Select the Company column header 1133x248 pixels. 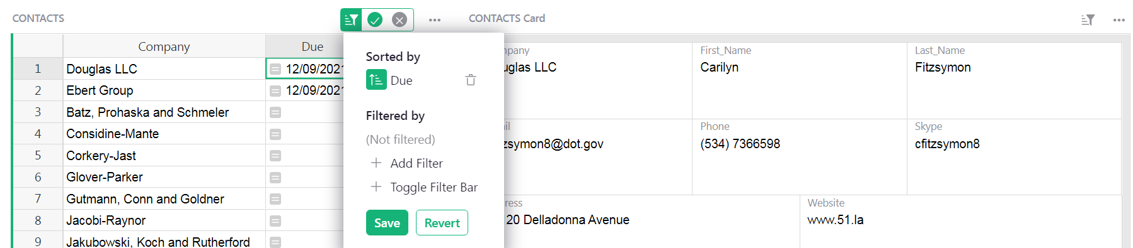click(x=164, y=46)
